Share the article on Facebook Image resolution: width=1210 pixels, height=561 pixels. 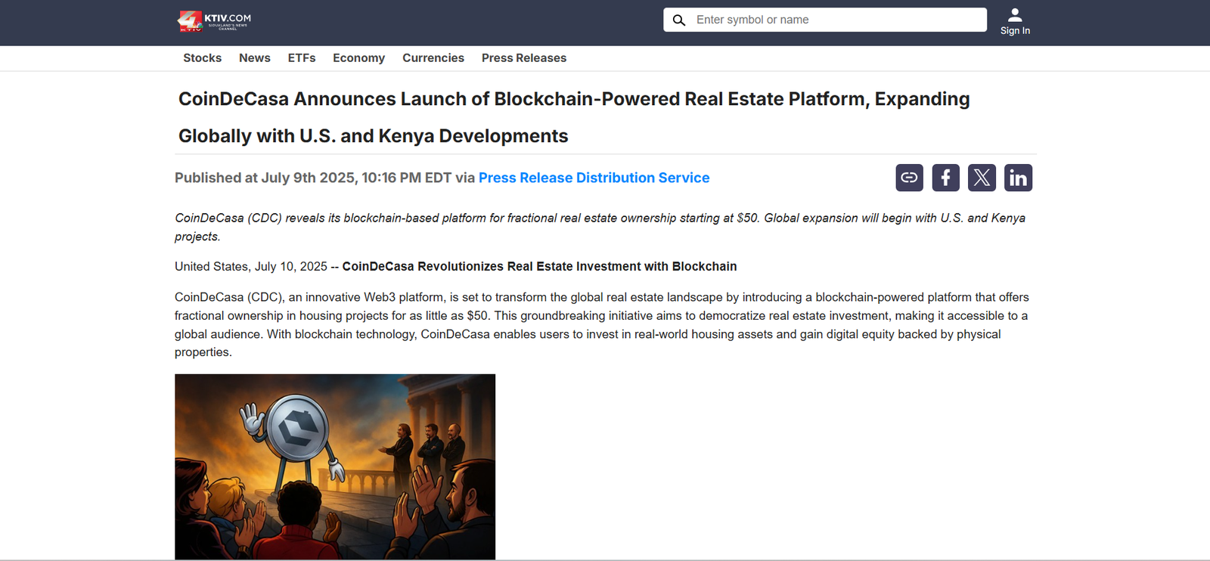tap(945, 178)
